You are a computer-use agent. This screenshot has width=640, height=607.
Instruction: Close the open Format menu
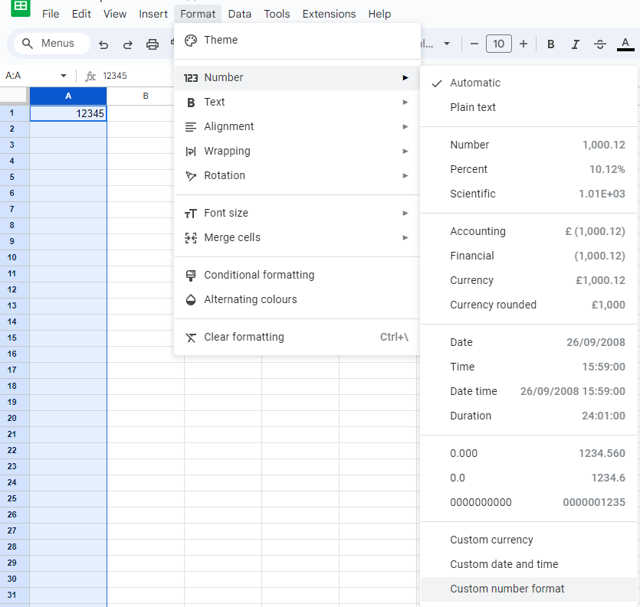pyautogui.click(x=198, y=14)
